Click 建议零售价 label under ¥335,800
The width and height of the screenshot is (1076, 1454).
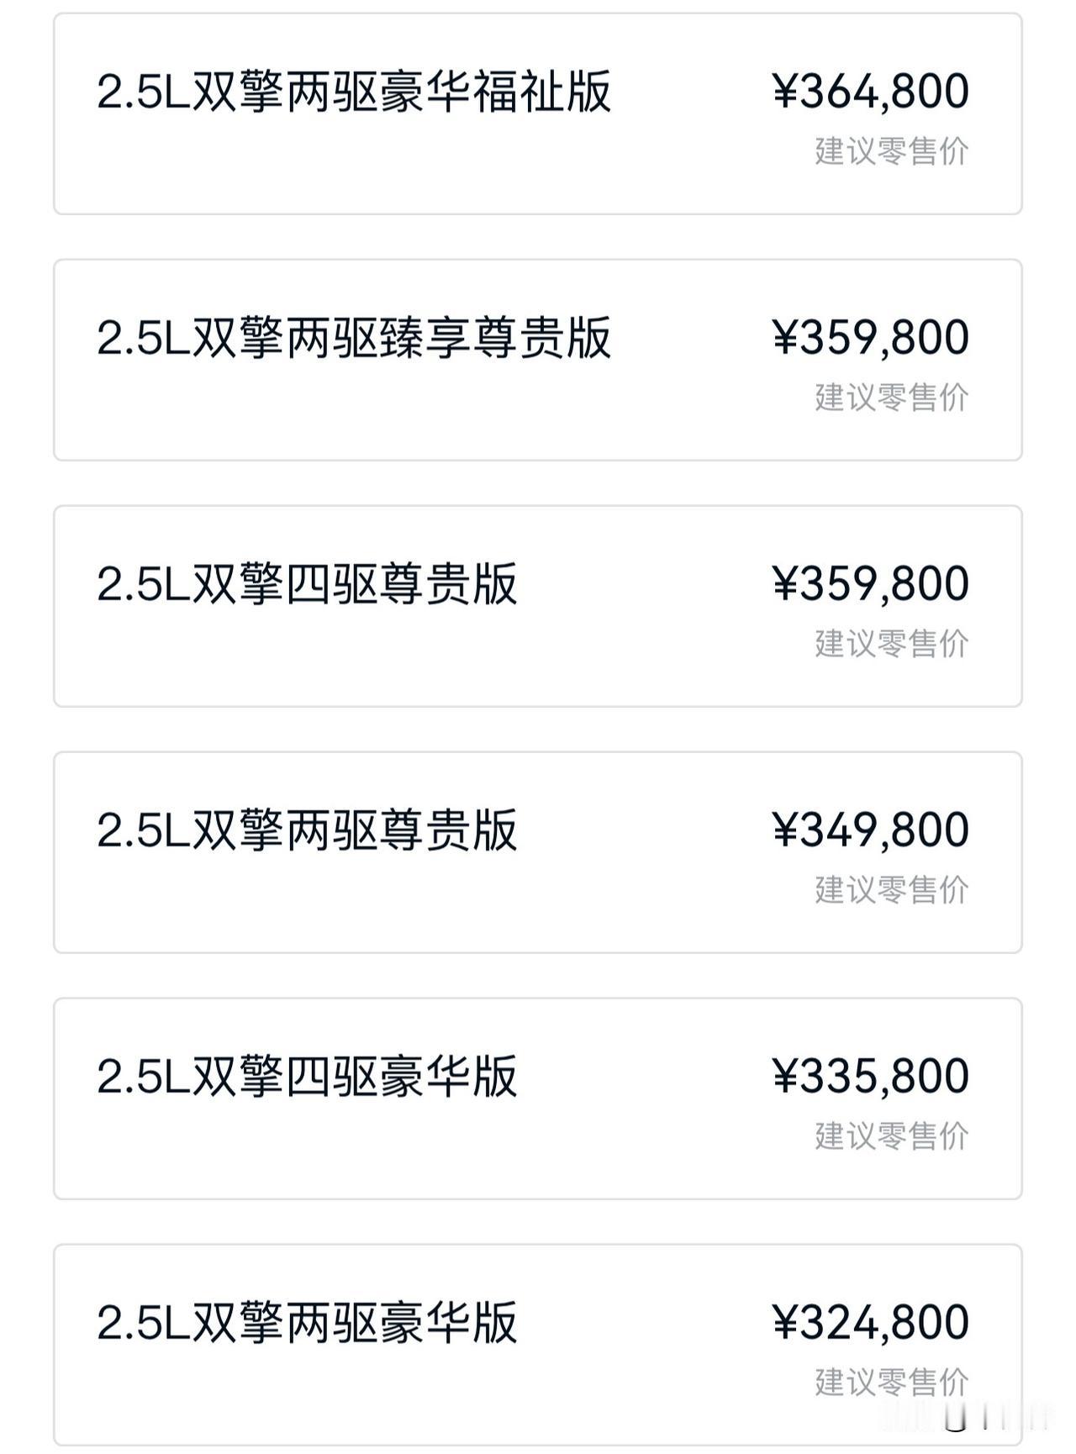click(x=892, y=1136)
